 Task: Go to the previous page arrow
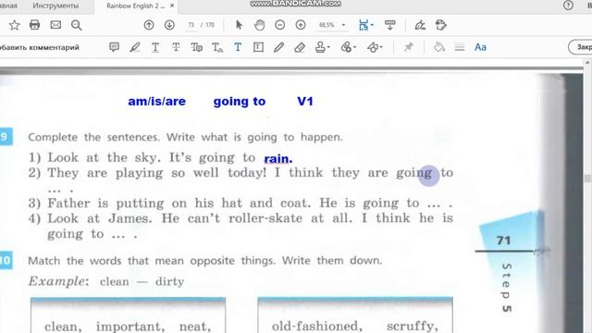coord(149,25)
